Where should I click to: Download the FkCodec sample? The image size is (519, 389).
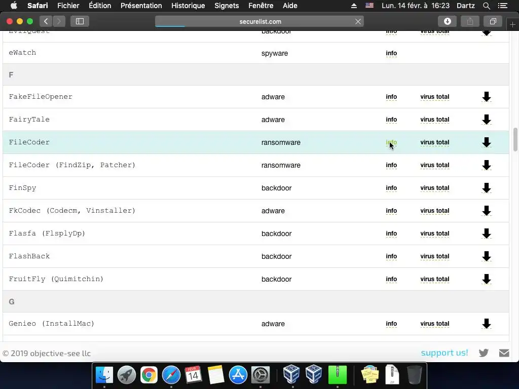point(486,211)
